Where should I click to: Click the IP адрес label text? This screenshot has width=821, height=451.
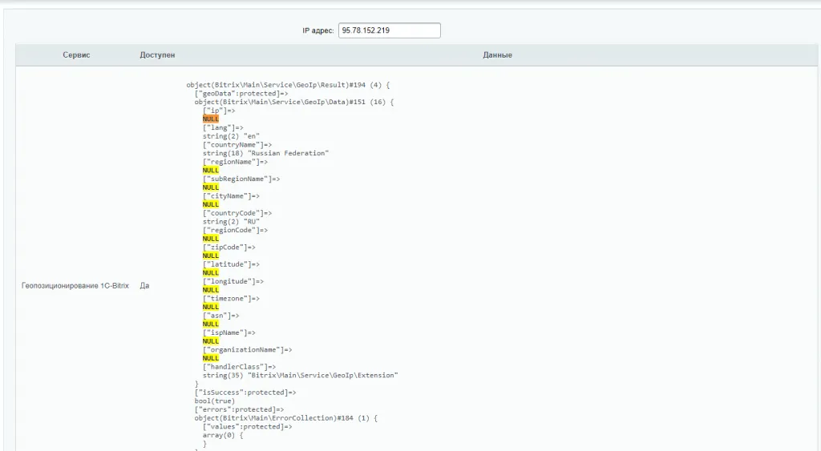(x=318, y=30)
